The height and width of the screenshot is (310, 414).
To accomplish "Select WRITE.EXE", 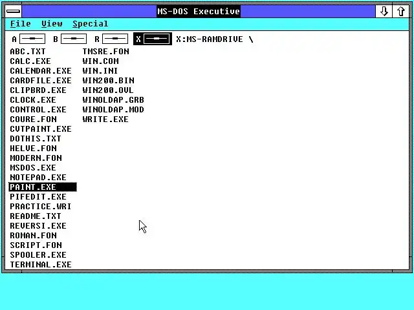I will (105, 119).
